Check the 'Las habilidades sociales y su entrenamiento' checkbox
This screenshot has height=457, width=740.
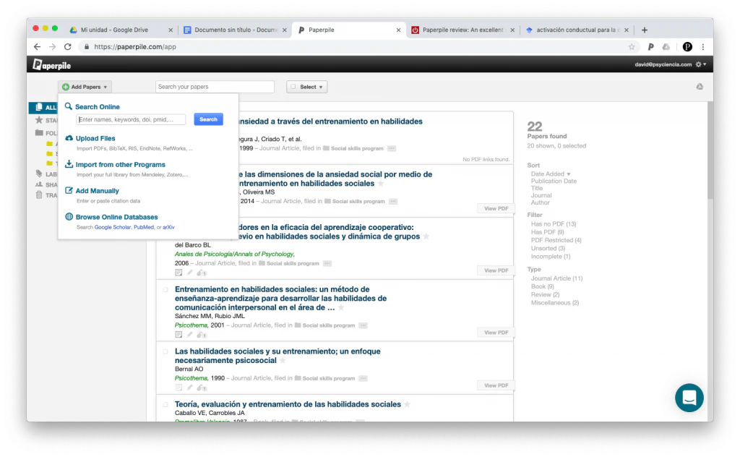(165, 351)
